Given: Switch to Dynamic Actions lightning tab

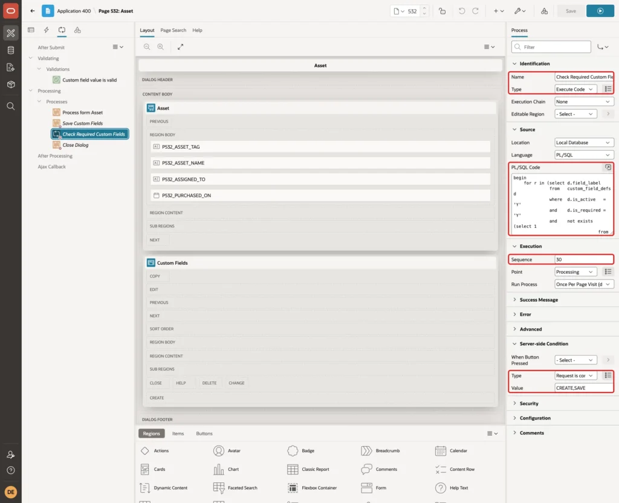Looking at the screenshot, I should (46, 30).
